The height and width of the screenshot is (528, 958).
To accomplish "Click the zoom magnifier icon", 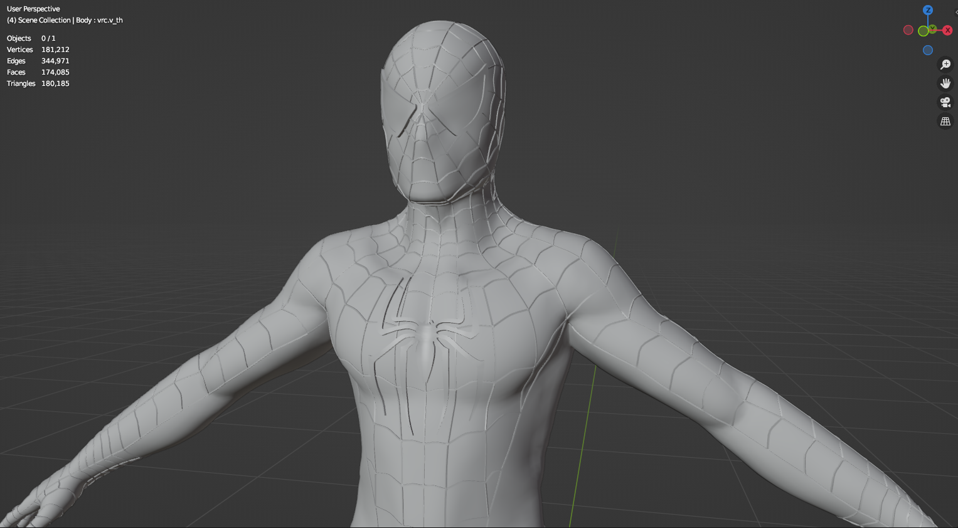I will pos(946,63).
